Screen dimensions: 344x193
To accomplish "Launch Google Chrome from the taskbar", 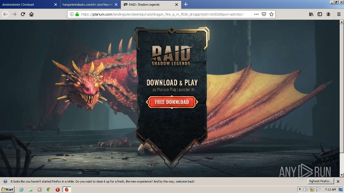I will coord(48,190).
